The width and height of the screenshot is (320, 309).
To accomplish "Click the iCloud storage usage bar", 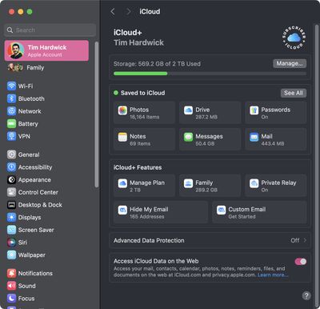I will 210,74.
